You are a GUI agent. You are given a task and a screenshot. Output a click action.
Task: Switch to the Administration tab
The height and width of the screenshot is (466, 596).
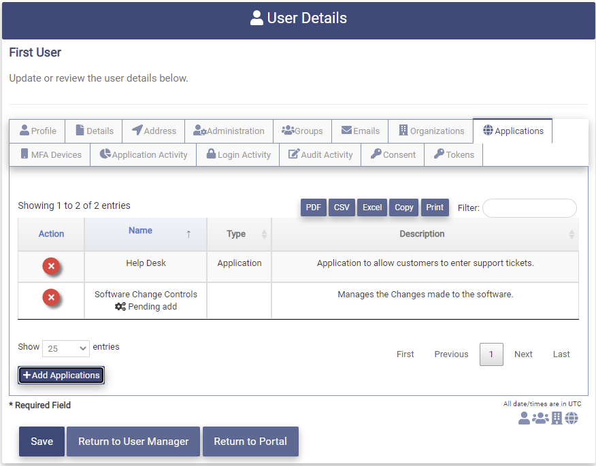(229, 131)
